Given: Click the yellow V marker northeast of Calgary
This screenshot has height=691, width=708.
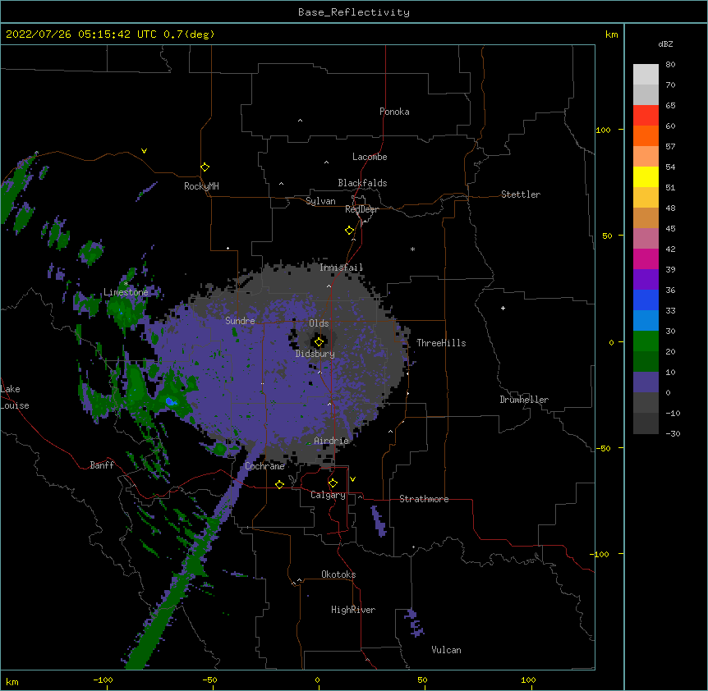Looking at the screenshot, I should click(352, 479).
